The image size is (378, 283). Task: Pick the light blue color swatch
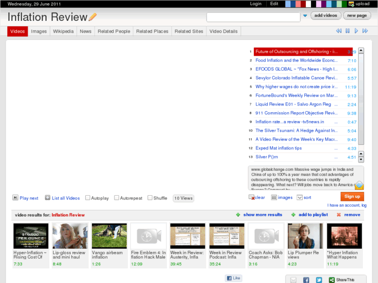[288, 4]
